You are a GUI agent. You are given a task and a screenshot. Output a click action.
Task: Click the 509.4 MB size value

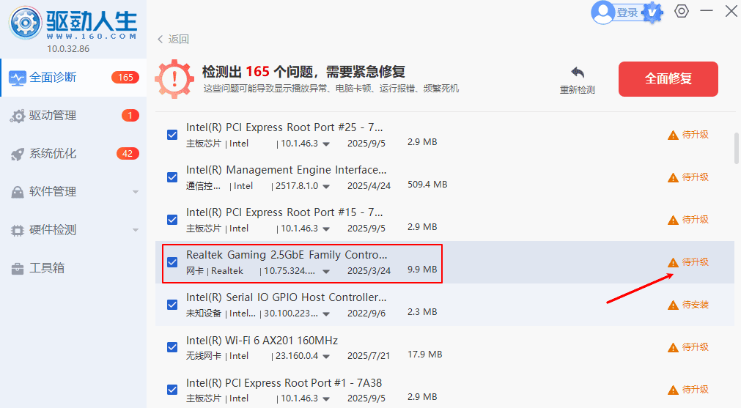click(x=427, y=185)
